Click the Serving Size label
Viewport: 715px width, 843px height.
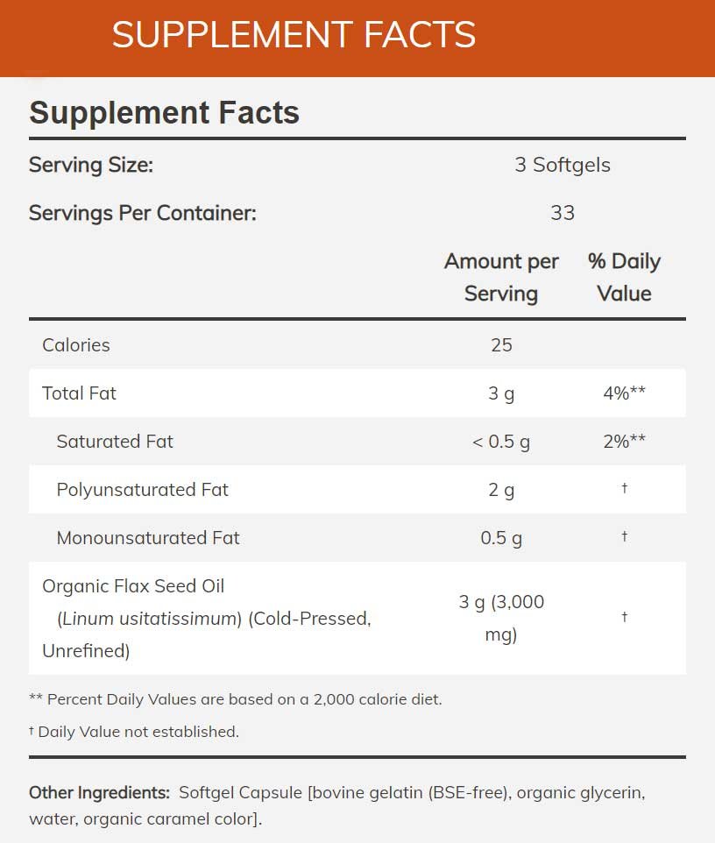[91, 165]
